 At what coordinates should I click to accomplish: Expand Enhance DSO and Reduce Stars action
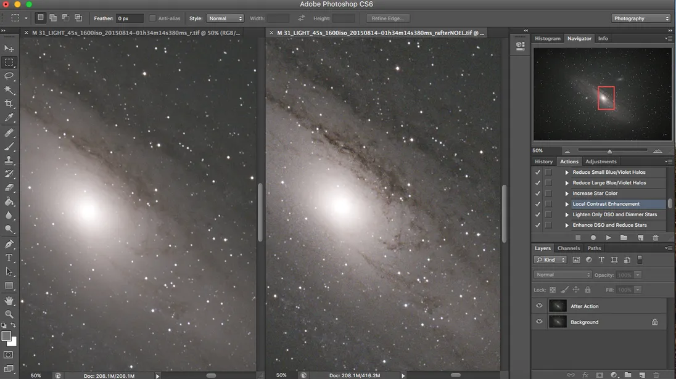click(x=567, y=226)
